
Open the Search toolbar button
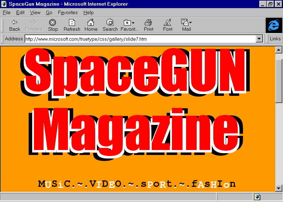coord(110,23)
